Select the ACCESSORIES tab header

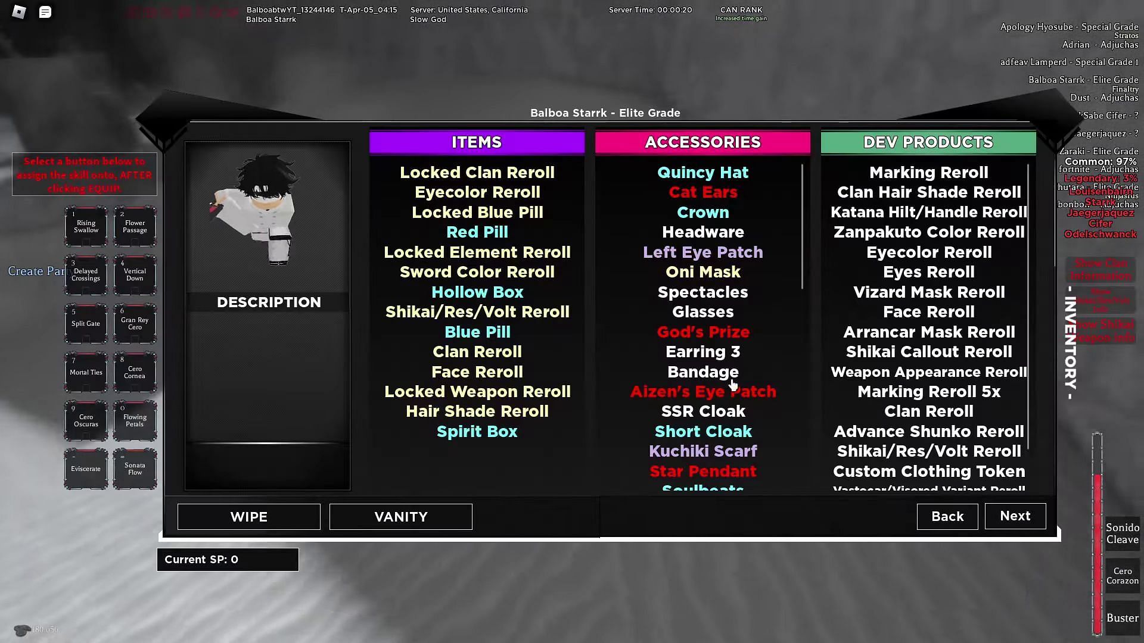click(703, 142)
